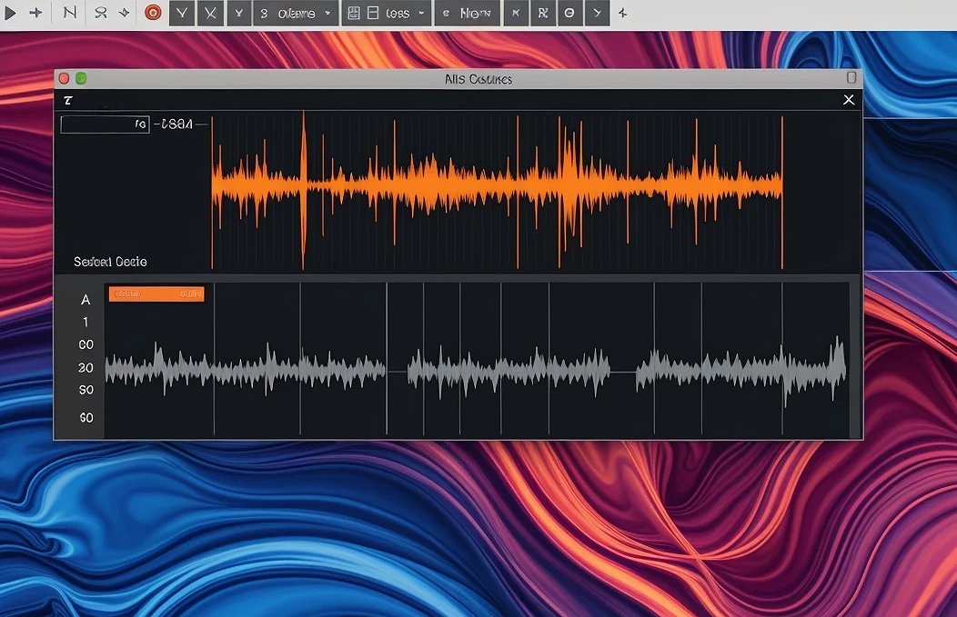Click the input field above orange waveform

[x=105, y=124]
